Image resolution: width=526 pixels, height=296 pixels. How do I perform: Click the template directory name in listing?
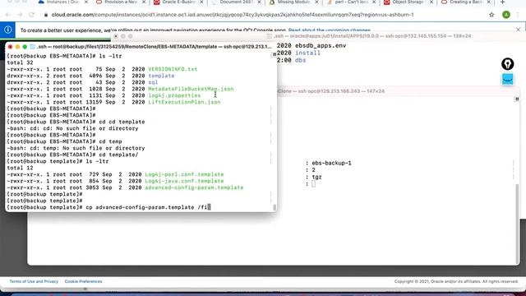point(161,76)
